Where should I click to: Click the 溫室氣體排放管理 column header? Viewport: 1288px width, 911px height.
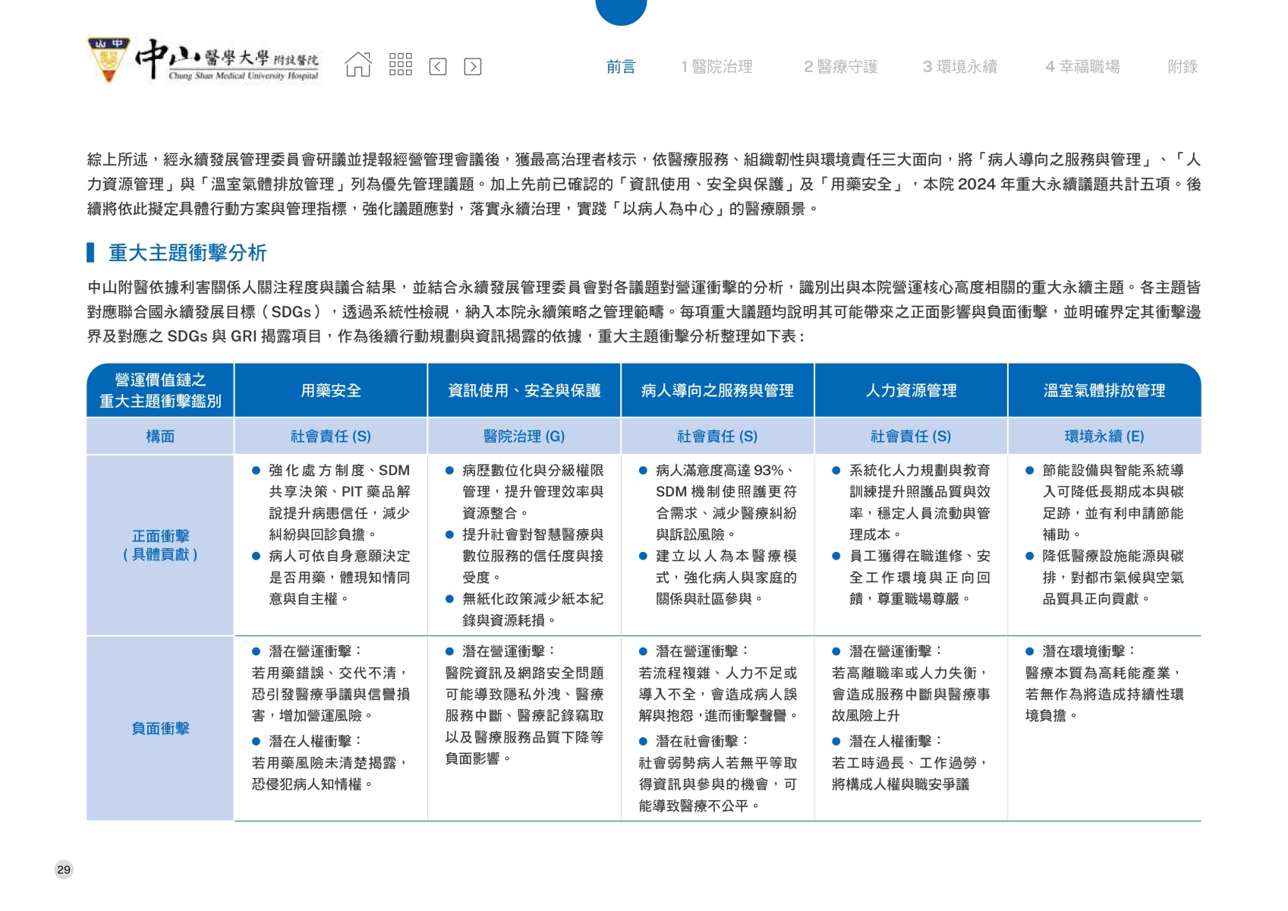tap(1104, 390)
